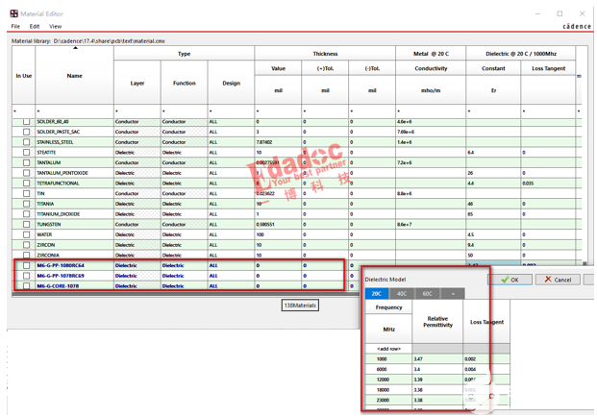The width and height of the screenshot is (597, 416).
Task: Click the Name column header
Action: click(75, 76)
